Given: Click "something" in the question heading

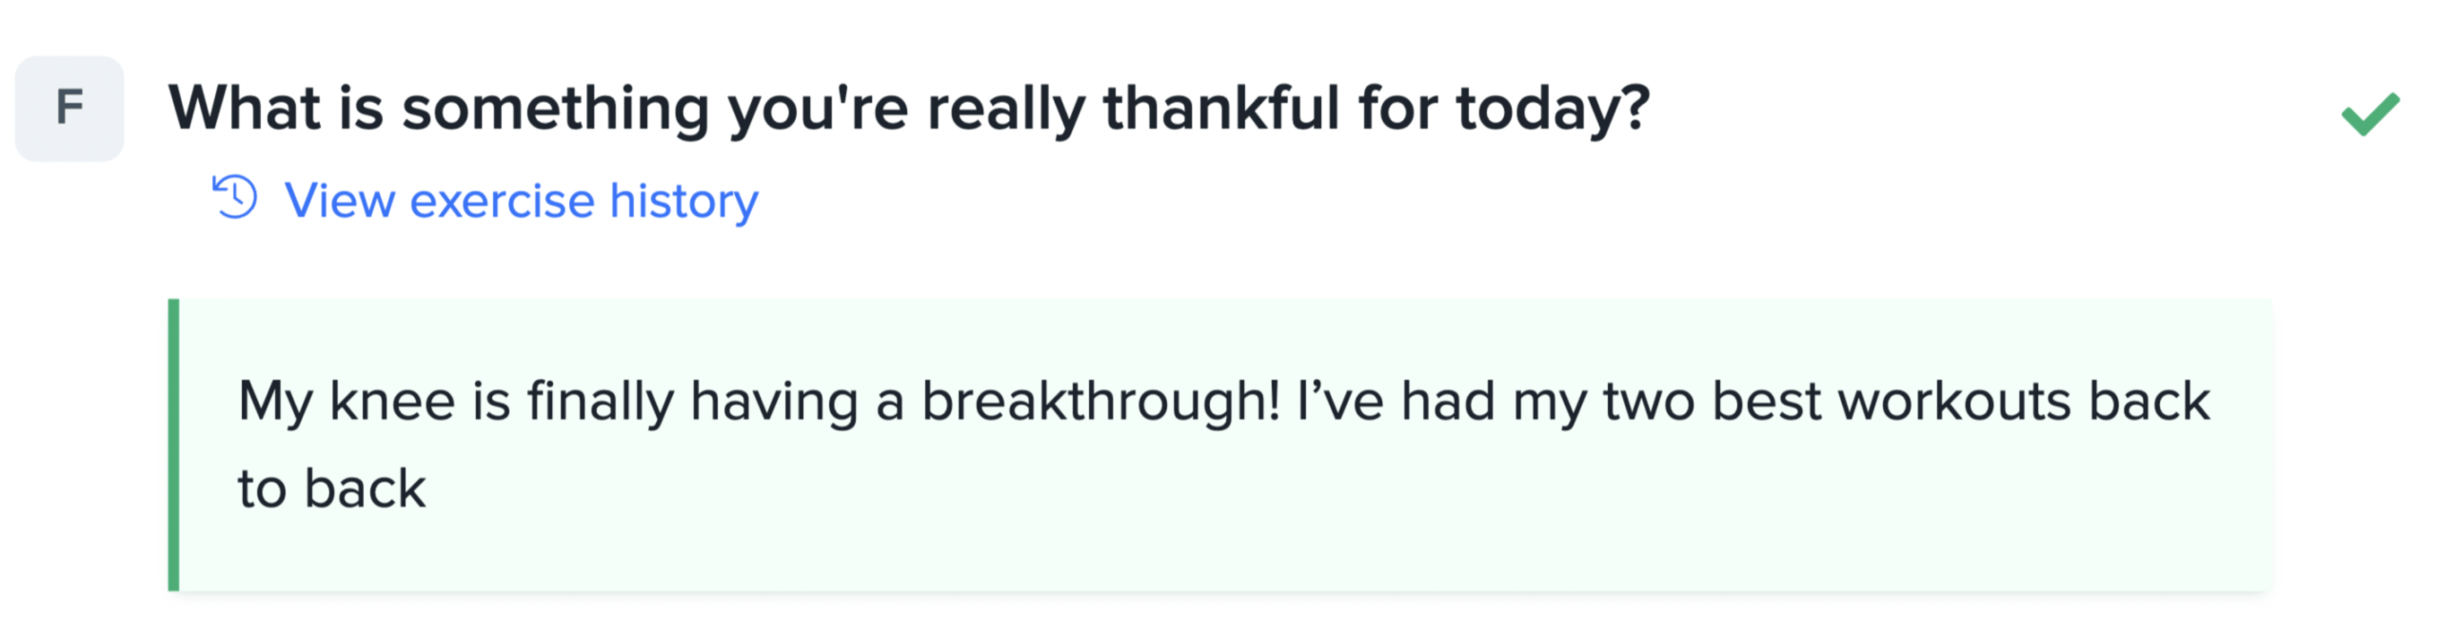Looking at the screenshot, I should pyautogui.click(x=556, y=109).
